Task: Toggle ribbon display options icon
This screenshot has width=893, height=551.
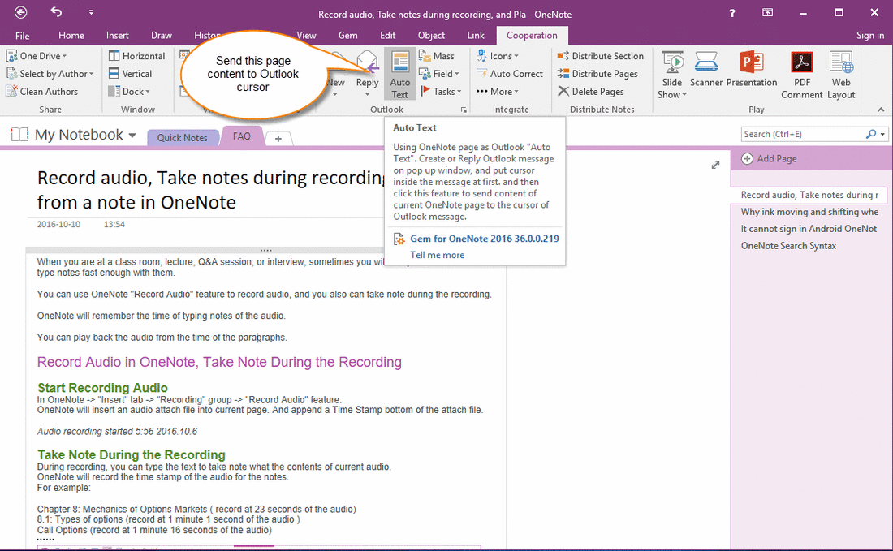Action: [768, 12]
